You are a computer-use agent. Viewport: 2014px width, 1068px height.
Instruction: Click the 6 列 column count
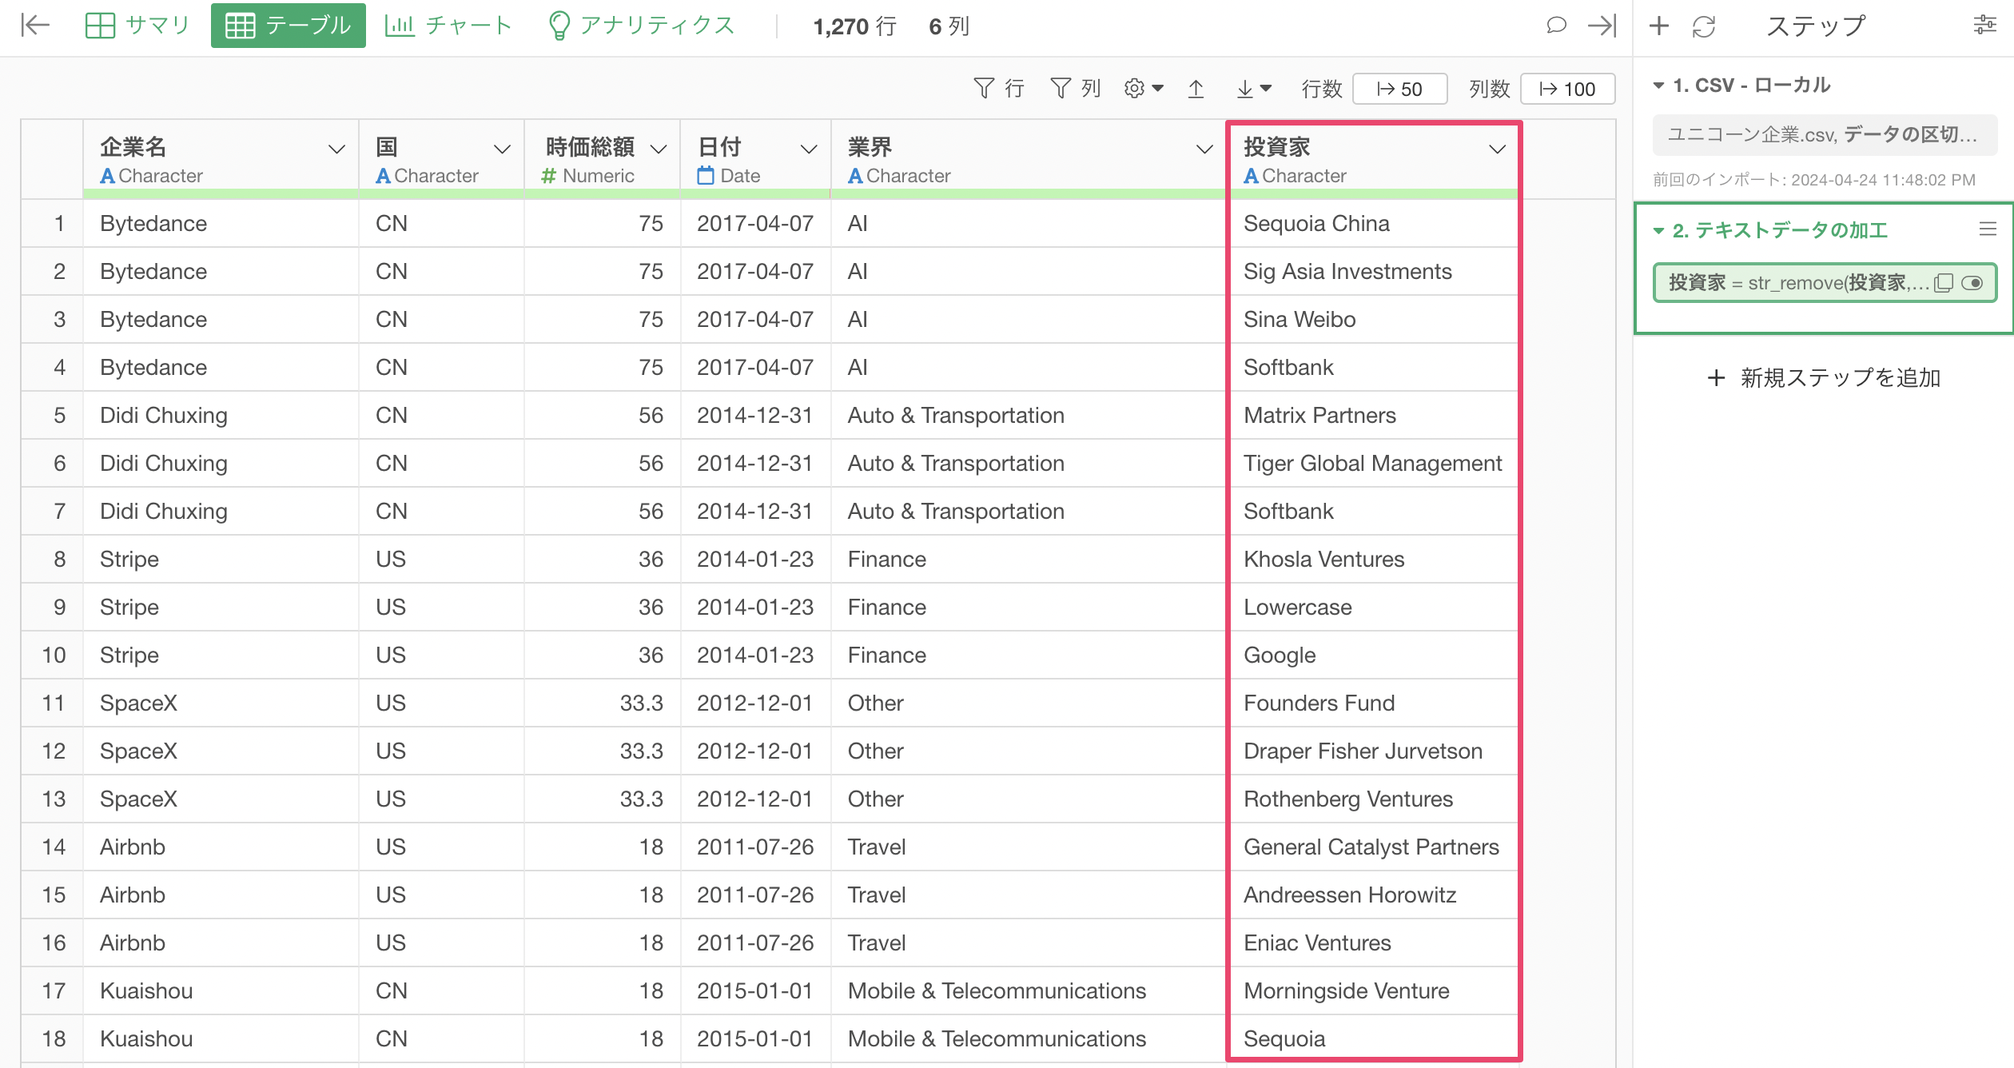(949, 26)
